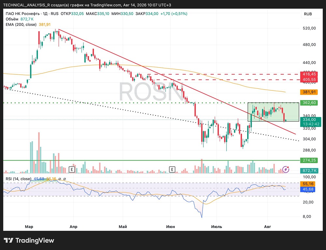This screenshot has height=250, width=326.
Task: Click the orange 55,16 RSI label
Action: (x=308, y=184)
